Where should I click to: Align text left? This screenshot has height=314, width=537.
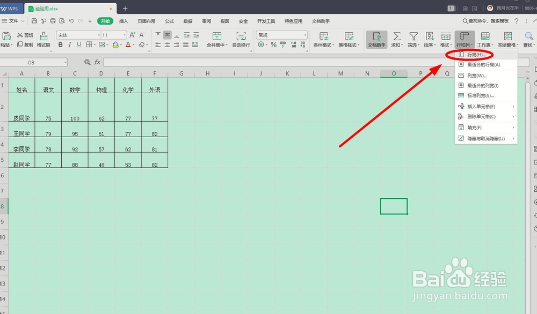pos(158,44)
